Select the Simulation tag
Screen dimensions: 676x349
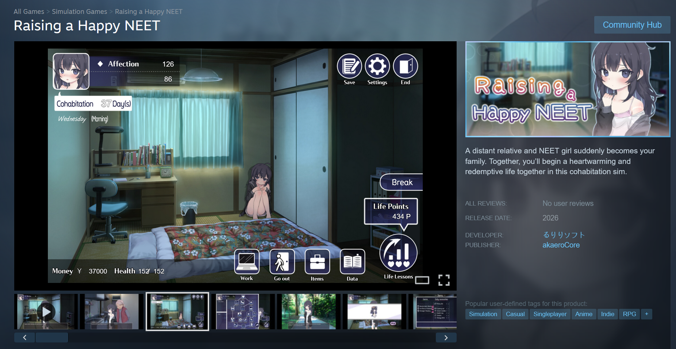[x=483, y=314]
